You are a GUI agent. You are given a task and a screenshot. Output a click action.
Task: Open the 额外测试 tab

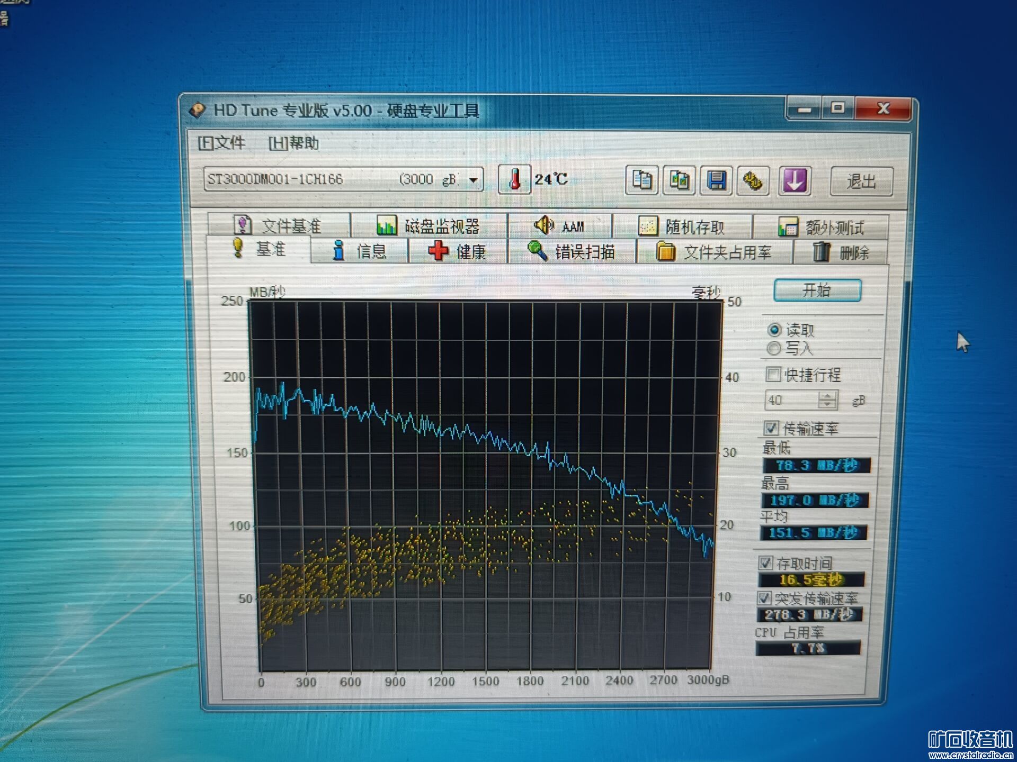[x=820, y=227]
